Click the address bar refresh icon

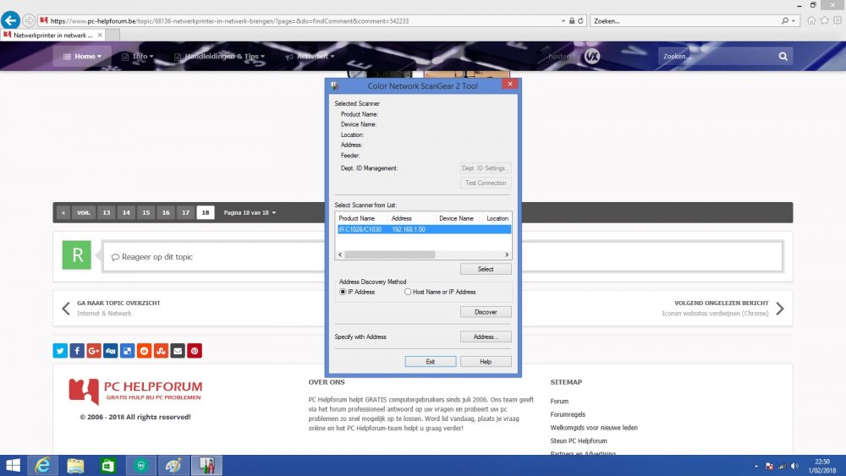[x=580, y=20]
